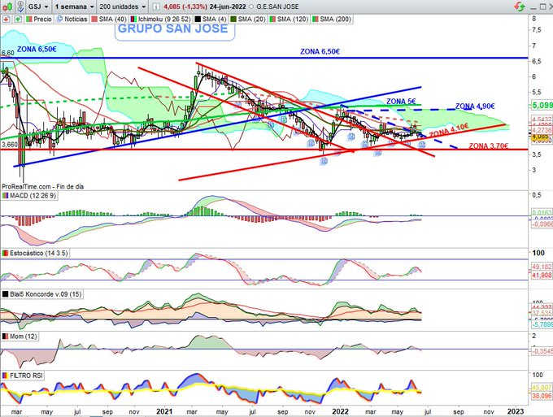Click the 3,660 low price label
Viewport: 553px width, 417px height.
click(x=8, y=145)
